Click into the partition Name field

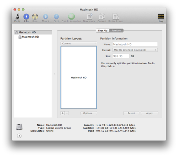coord(135,44)
